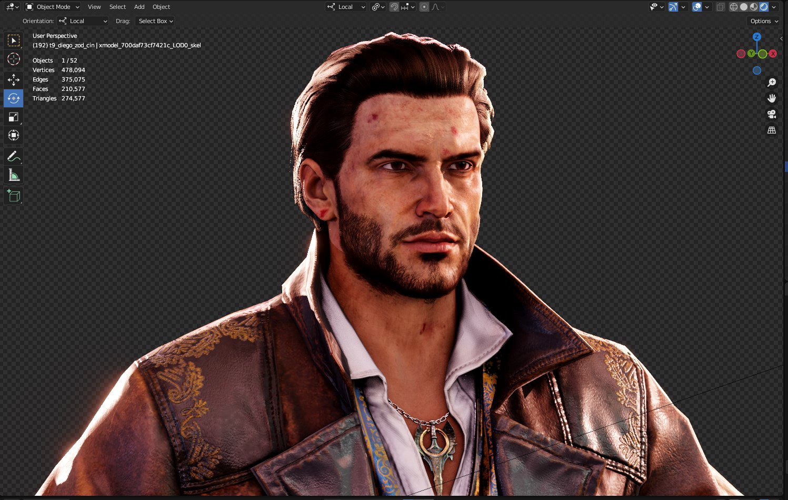The width and height of the screenshot is (788, 500).
Task: Open the Select menu
Action: click(x=117, y=7)
